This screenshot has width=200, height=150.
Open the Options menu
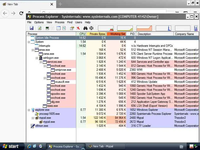point(39,22)
